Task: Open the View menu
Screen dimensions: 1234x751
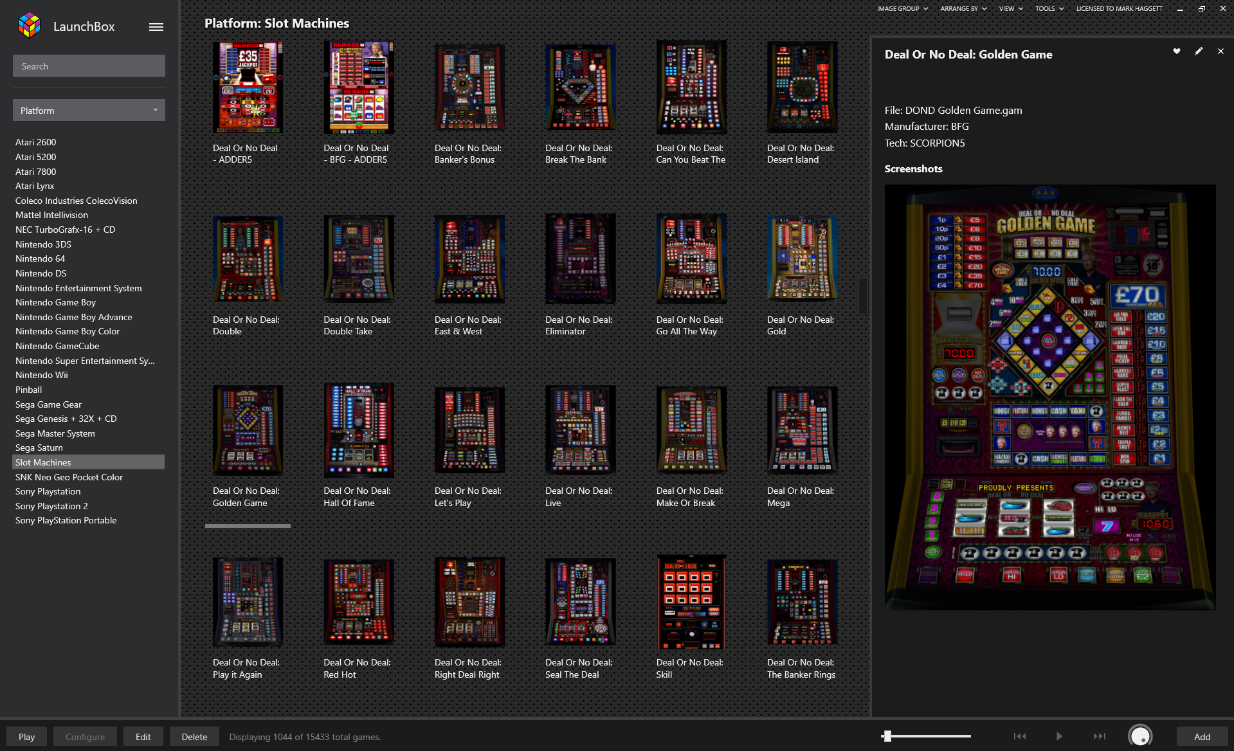Action: pyautogui.click(x=1011, y=9)
